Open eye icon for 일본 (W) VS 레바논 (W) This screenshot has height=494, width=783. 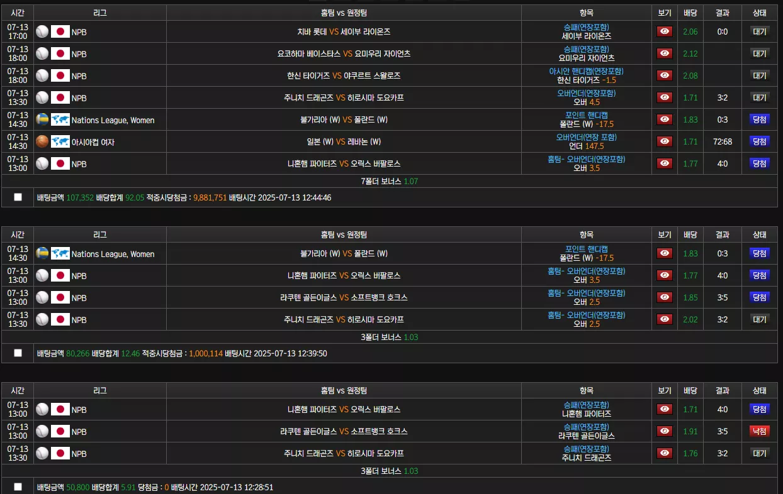[x=665, y=141]
